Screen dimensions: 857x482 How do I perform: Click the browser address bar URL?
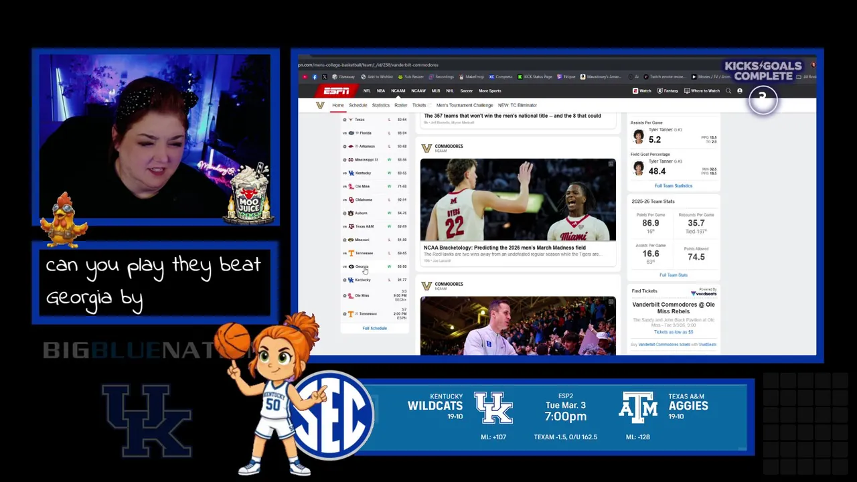pyautogui.click(x=368, y=65)
